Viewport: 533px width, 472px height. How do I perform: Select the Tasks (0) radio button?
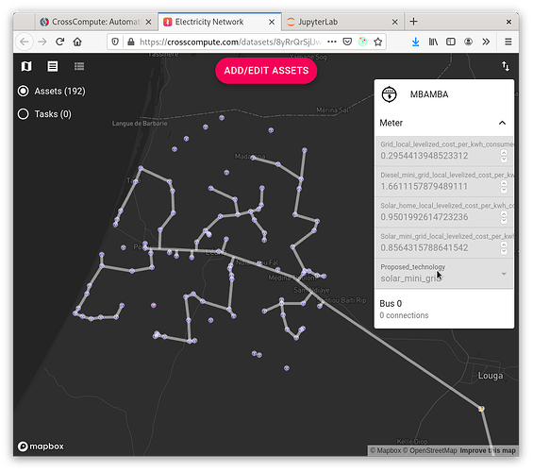[x=24, y=114]
